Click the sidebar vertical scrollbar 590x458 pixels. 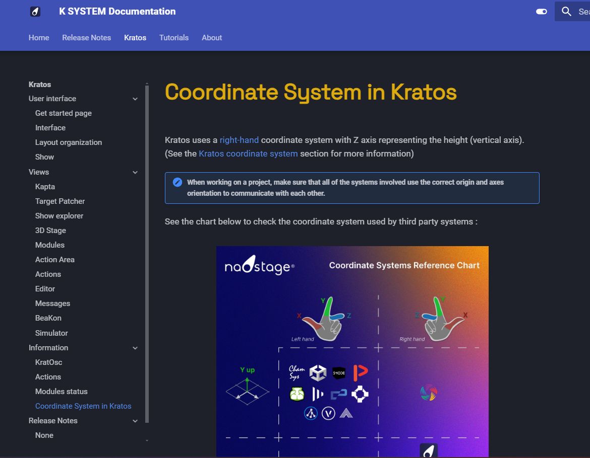coord(147,252)
